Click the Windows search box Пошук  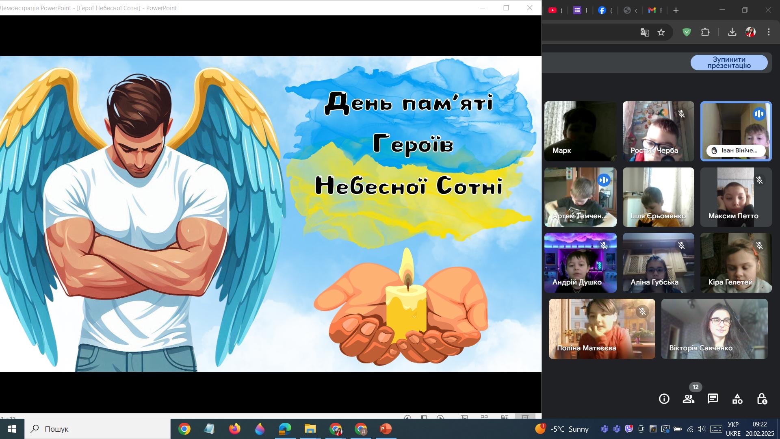(x=97, y=429)
